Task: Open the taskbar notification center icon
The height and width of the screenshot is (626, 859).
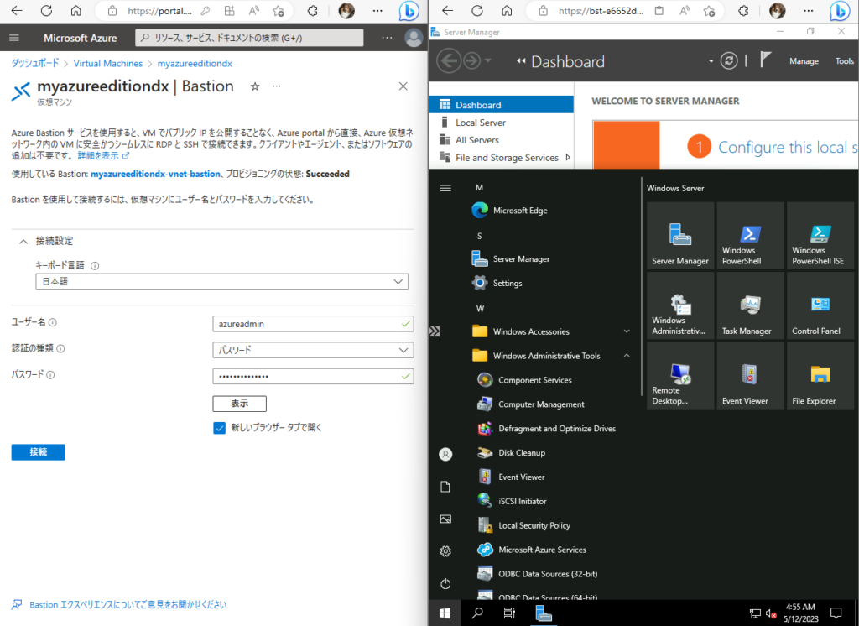Action: click(836, 613)
